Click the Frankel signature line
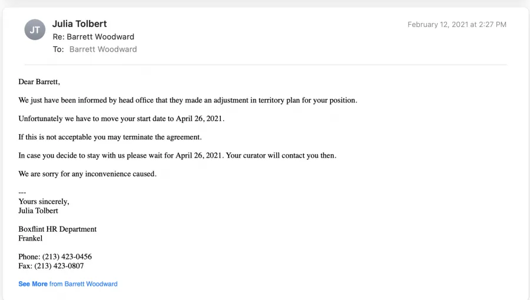 [x=31, y=238]
